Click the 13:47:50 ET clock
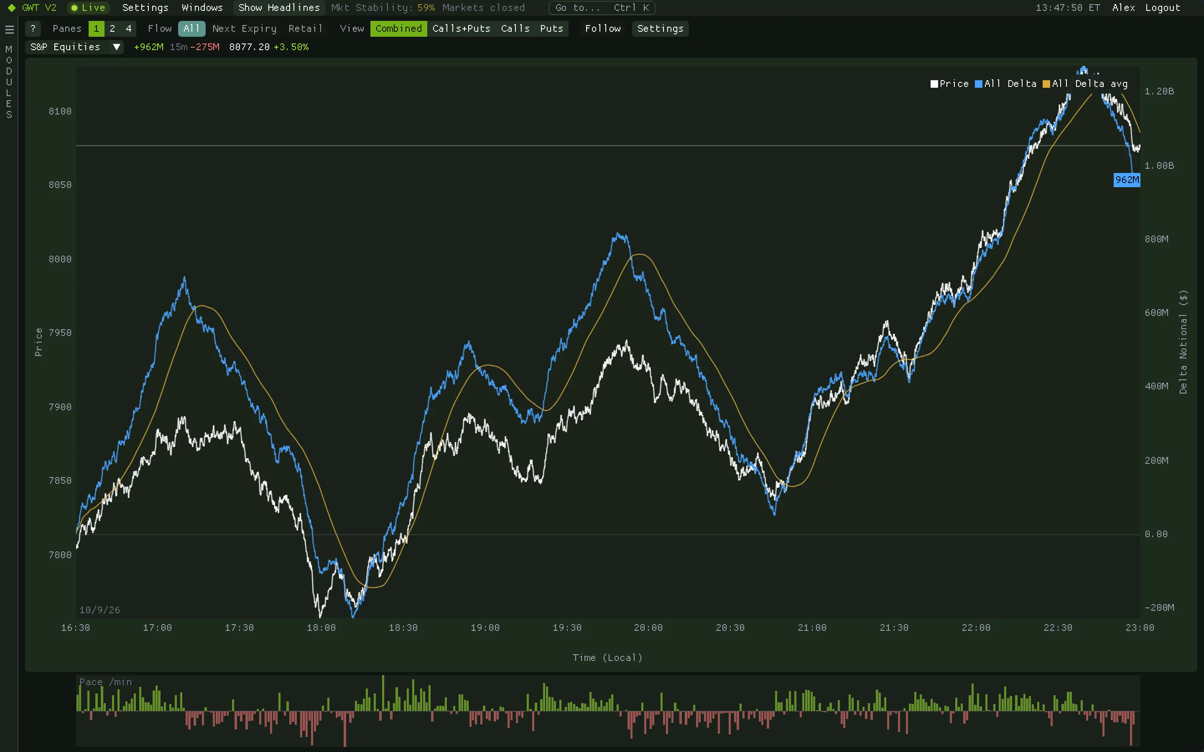Screen dimensions: 1204x752 1068,8
